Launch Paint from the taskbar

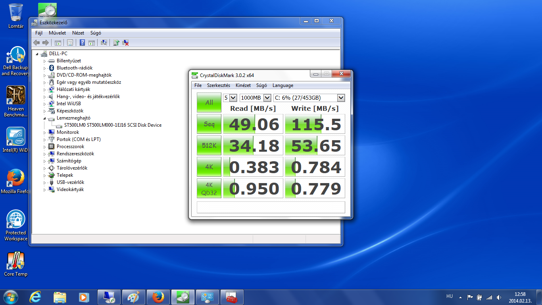click(x=134, y=297)
